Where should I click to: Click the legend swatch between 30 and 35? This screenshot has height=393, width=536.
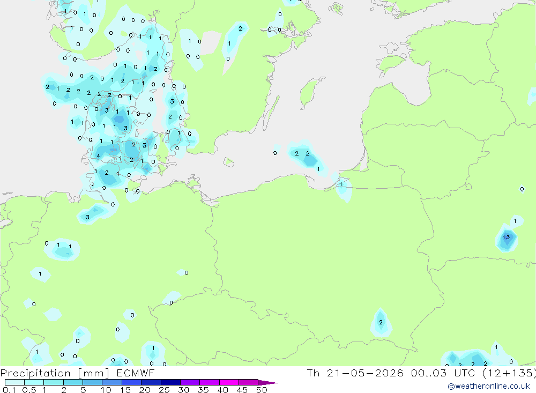(x=190, y=382)
